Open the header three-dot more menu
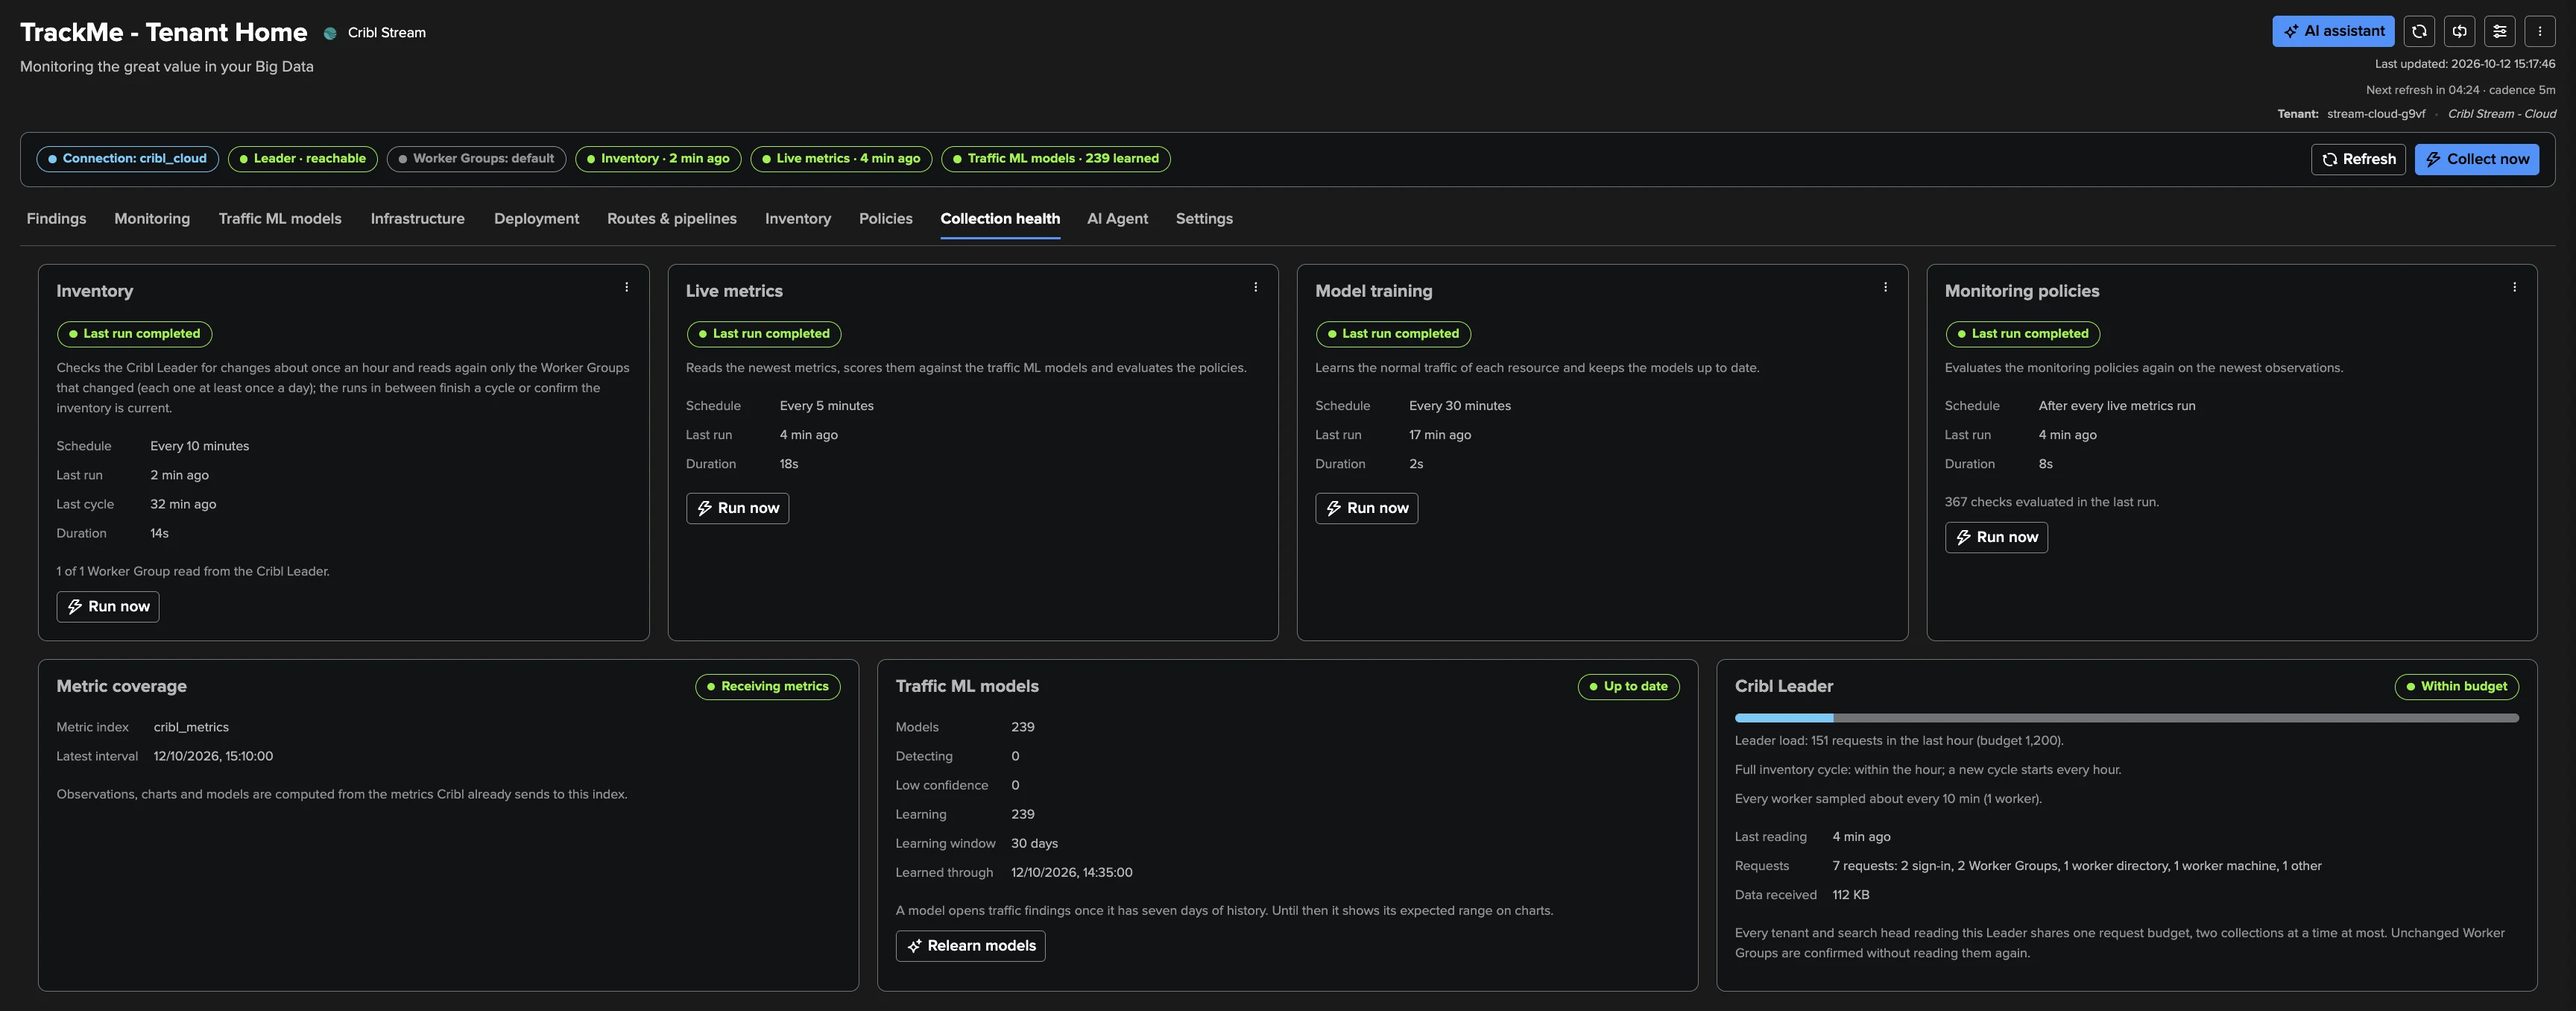 tap(2539, 31)
